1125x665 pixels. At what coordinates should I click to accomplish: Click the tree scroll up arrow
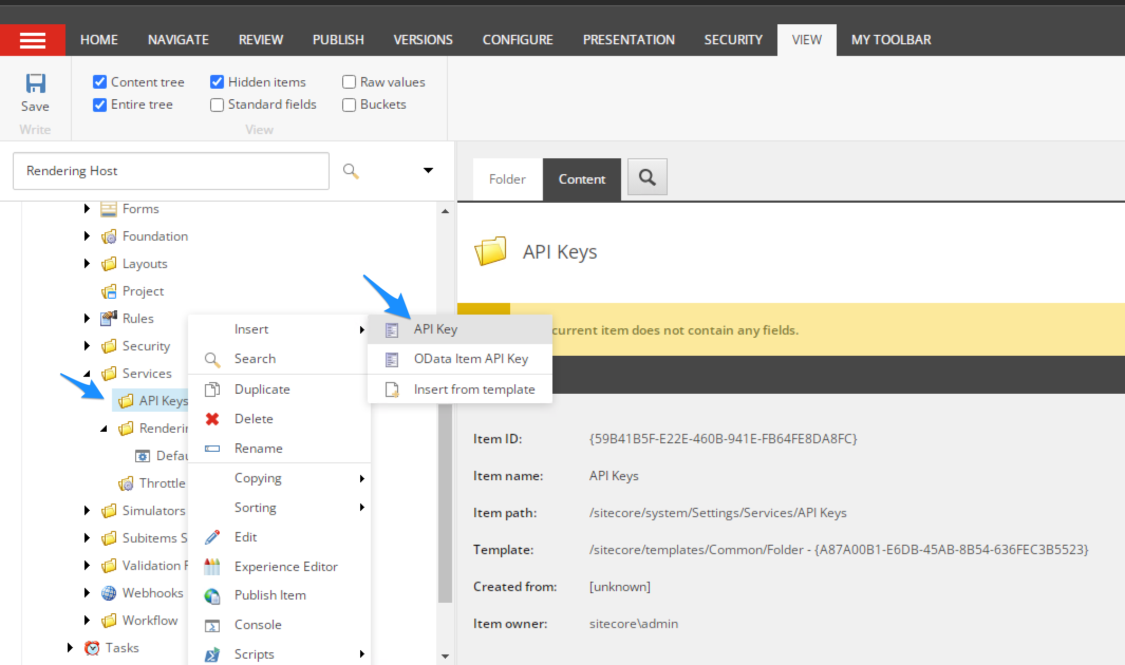point(445,211)
